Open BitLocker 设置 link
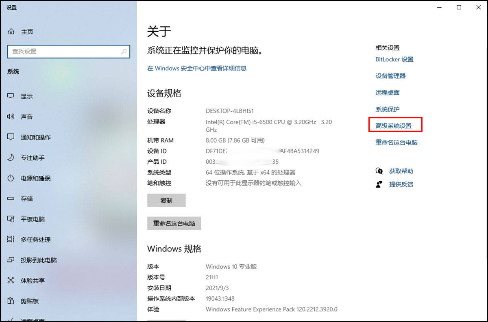This screenshot has height=322, width=488. pyautogui.click(x=394, y=59)
